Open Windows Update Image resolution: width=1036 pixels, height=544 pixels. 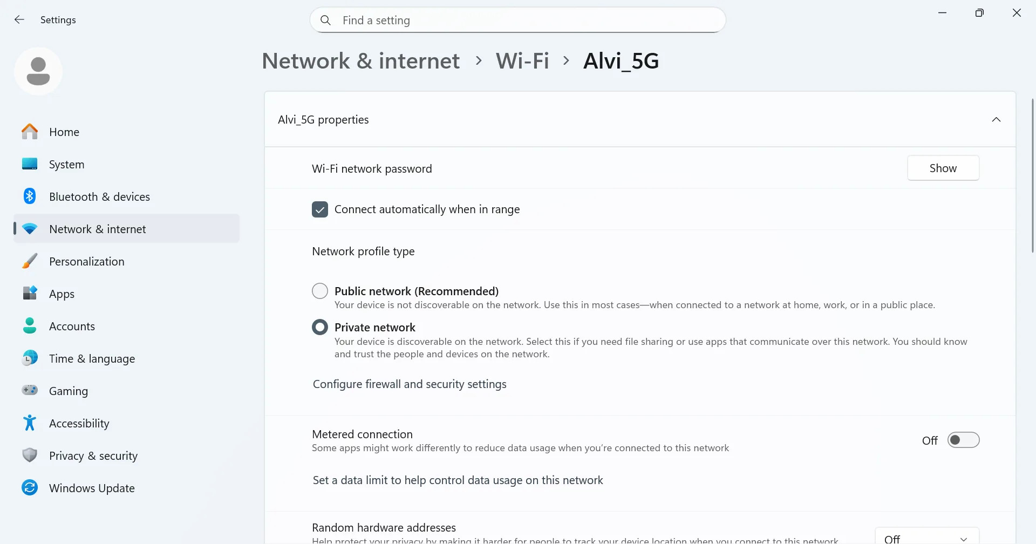(x=92, y=488)
